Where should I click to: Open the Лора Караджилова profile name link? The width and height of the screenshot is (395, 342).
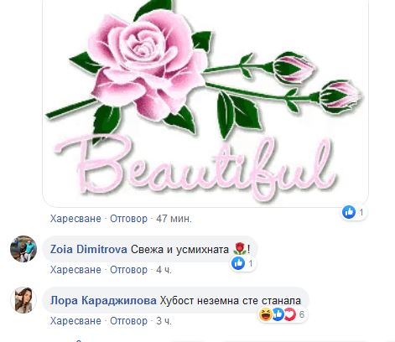pos(103,301)
